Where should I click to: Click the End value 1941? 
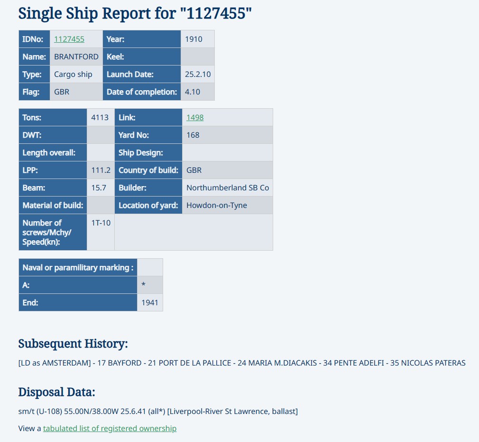click(150, 302)
